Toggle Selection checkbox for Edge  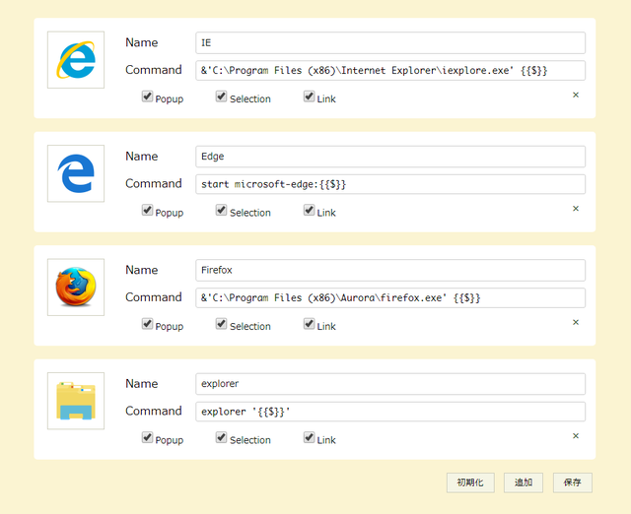221,210
